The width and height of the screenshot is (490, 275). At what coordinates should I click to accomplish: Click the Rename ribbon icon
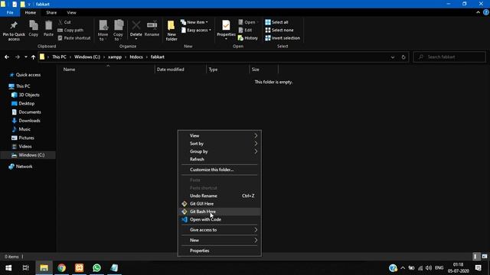click(152, 28)
